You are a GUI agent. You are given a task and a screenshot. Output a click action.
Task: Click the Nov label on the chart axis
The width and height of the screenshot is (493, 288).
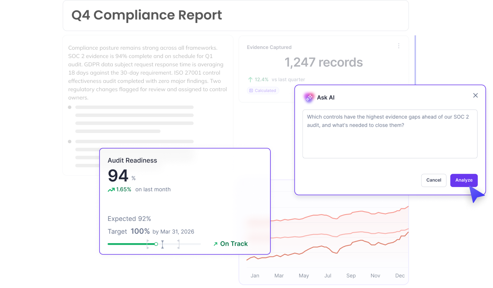point(375,276)
